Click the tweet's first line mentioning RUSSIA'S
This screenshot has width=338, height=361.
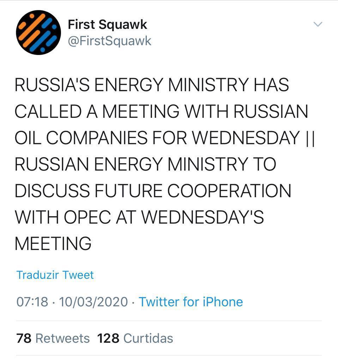pos(152,86)
